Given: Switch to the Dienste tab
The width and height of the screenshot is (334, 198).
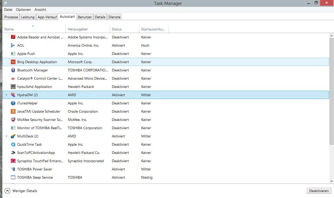Looking at the screenshot, I should [114, 17].
